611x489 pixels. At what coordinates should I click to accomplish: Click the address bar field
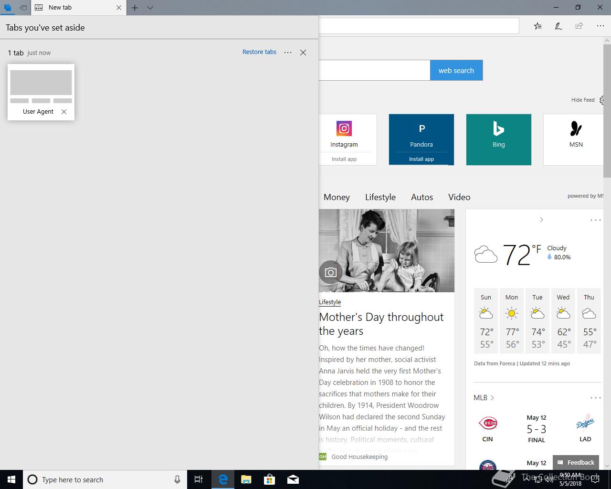(419, 26)
